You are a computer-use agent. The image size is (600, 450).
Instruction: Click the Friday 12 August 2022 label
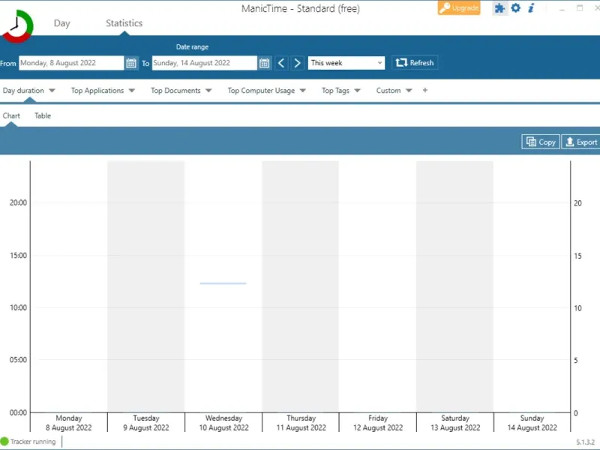(x=378, y=423)
